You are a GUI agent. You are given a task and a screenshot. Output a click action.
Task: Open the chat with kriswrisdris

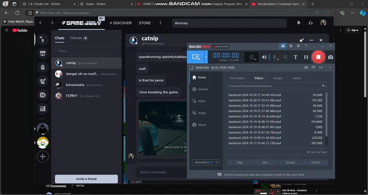click(86, 85)
